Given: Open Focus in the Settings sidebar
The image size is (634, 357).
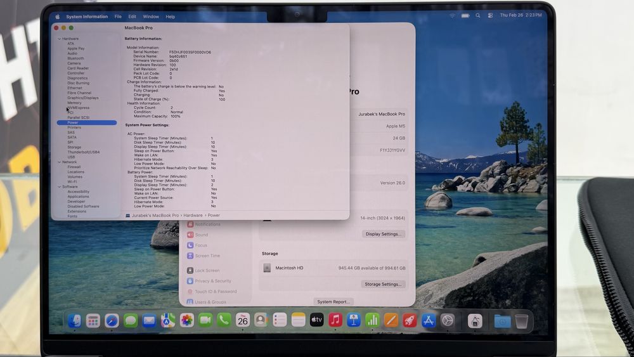Looking at the screenshot, I should 197,245.
